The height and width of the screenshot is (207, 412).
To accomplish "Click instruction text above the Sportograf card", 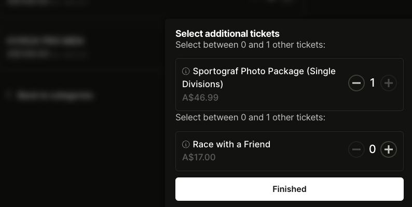I will point(251,45).
